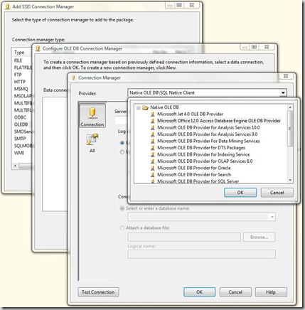Click the Indexing Service provider row icon
The image size is (305, 310).
[153, 154]
